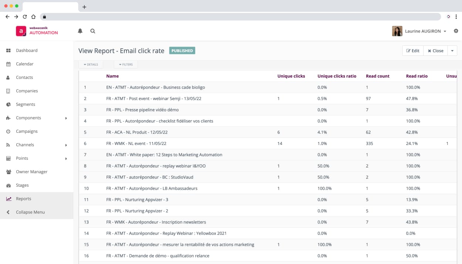Image resolution: width=462 pixels, height=264 pixels.
Task: Click the Edit button
Action: (x=413, y=51)
